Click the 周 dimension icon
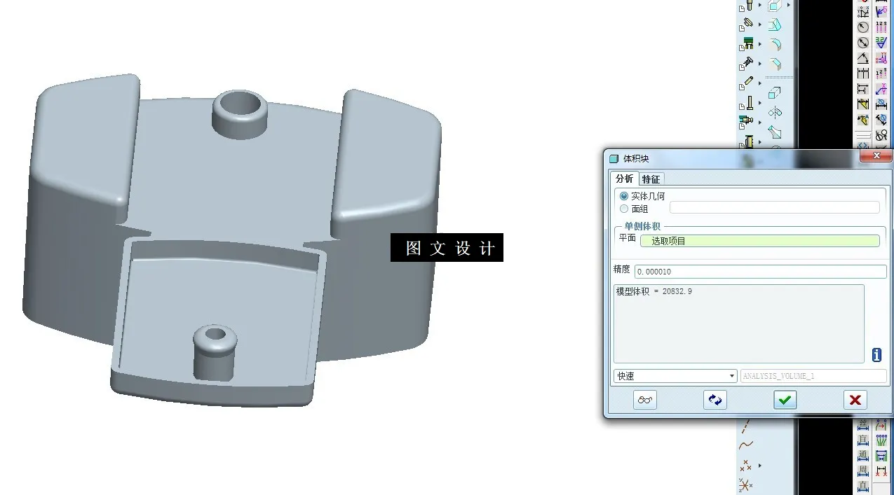This screenshot has width=894, height=495. pyautogui.click(x=863, y=471)
